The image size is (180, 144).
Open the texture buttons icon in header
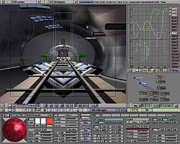point(45,110)
